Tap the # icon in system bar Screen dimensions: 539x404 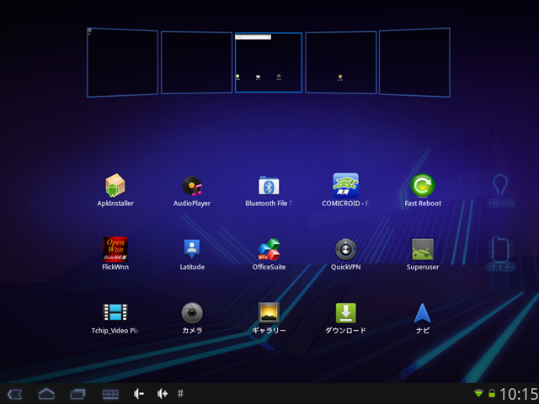coord(180,393)
